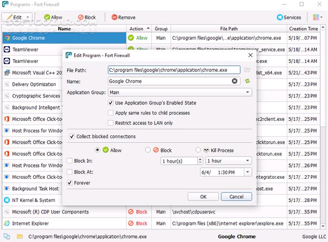Select the Kill Process radio button
328x242 pixels.
point(198,150)
